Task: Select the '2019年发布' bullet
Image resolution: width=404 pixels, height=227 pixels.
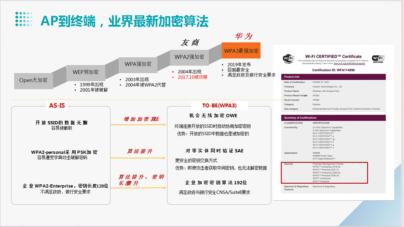Action: click(239, 65)
